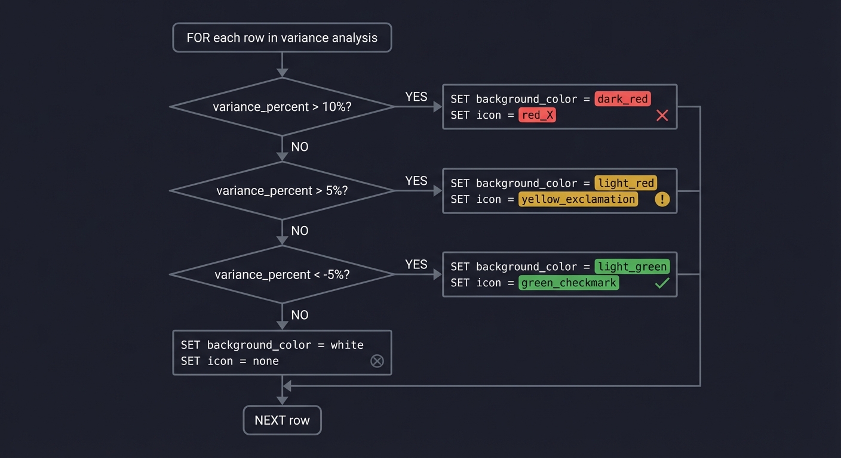Switch to the NEXT row node
Image resolution: width=841 pixels, height=458 pixels.
point(282,420)
